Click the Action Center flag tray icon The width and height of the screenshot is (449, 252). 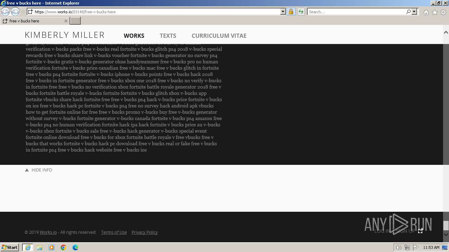coord(415,247)
